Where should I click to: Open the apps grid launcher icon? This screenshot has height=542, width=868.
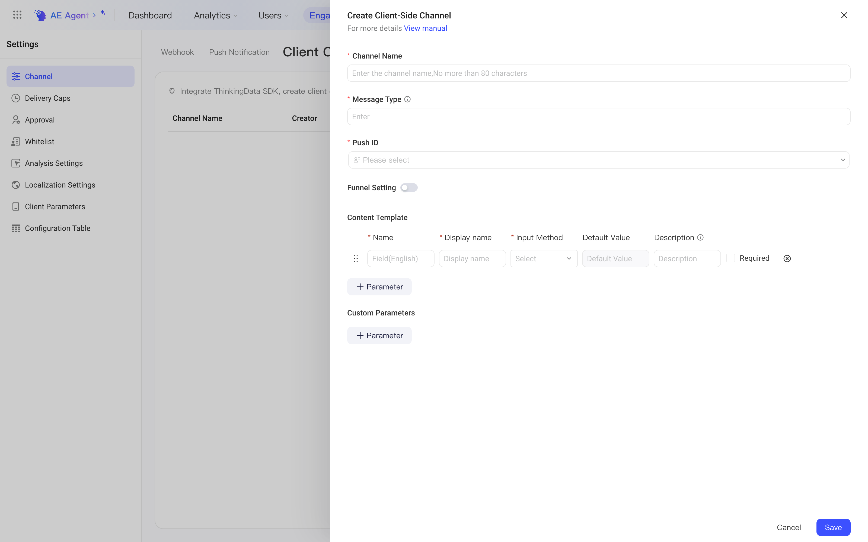(x=17, y=15)
